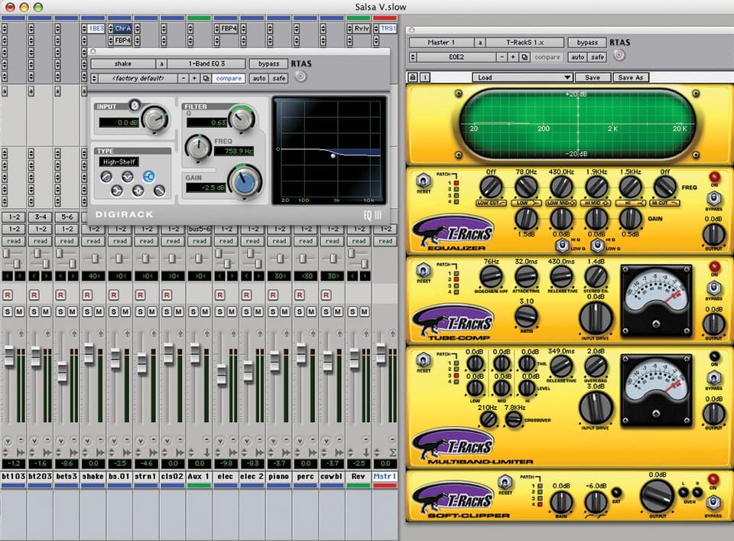Image resolution: width=734 pixels, height=541 pixels.
Task: Click the white control point on EQ graph
Action: tap(333, 155)
